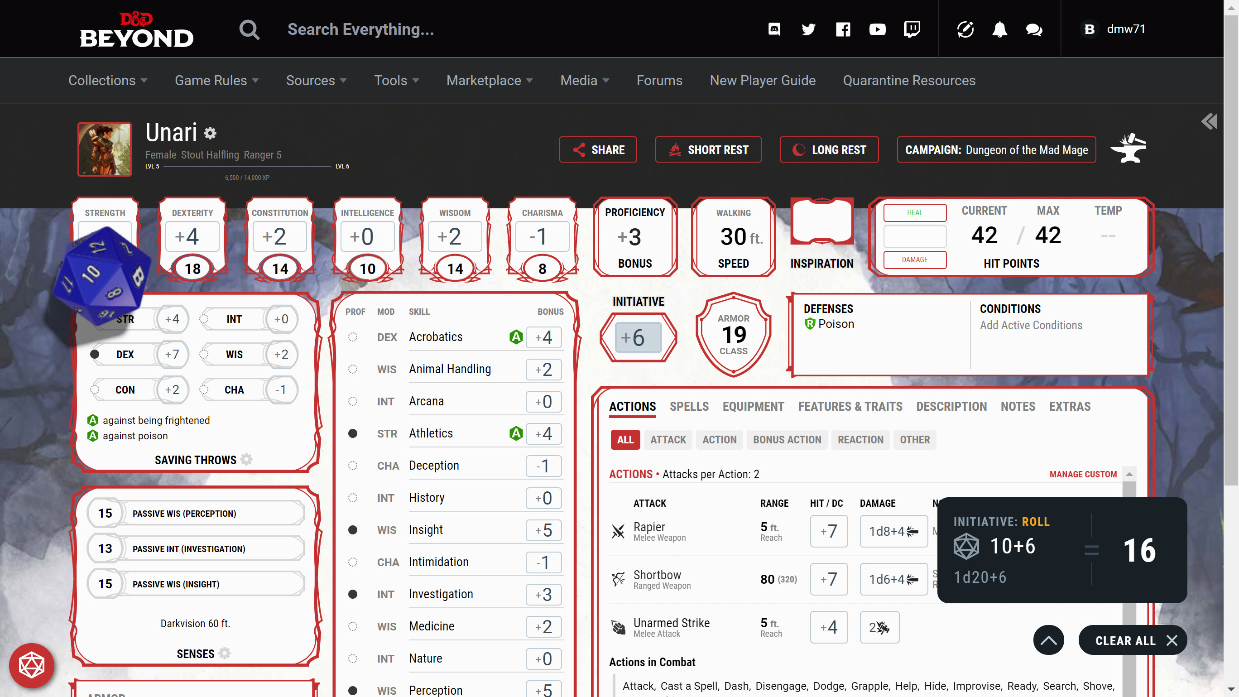Click the d20 icon in initiative roll result
This screenshot has width=1239, height=697.
point(966,546)
